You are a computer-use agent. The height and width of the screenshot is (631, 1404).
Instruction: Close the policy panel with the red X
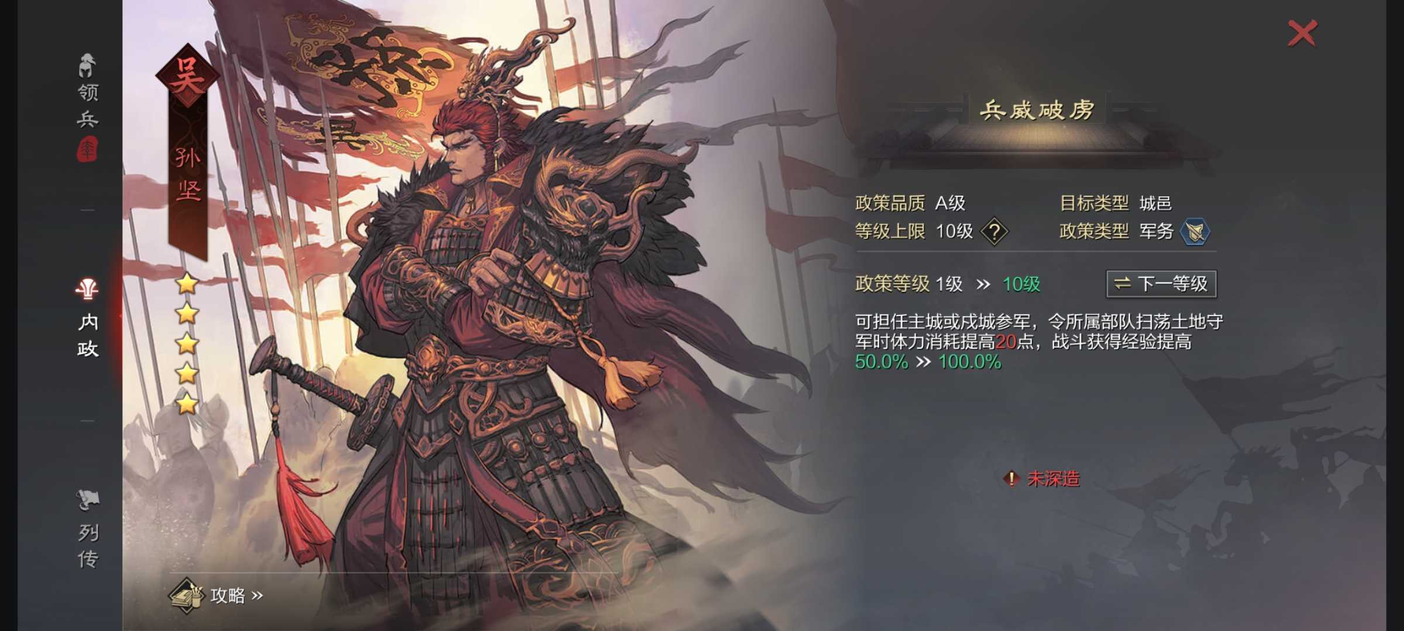(1302, 33)
